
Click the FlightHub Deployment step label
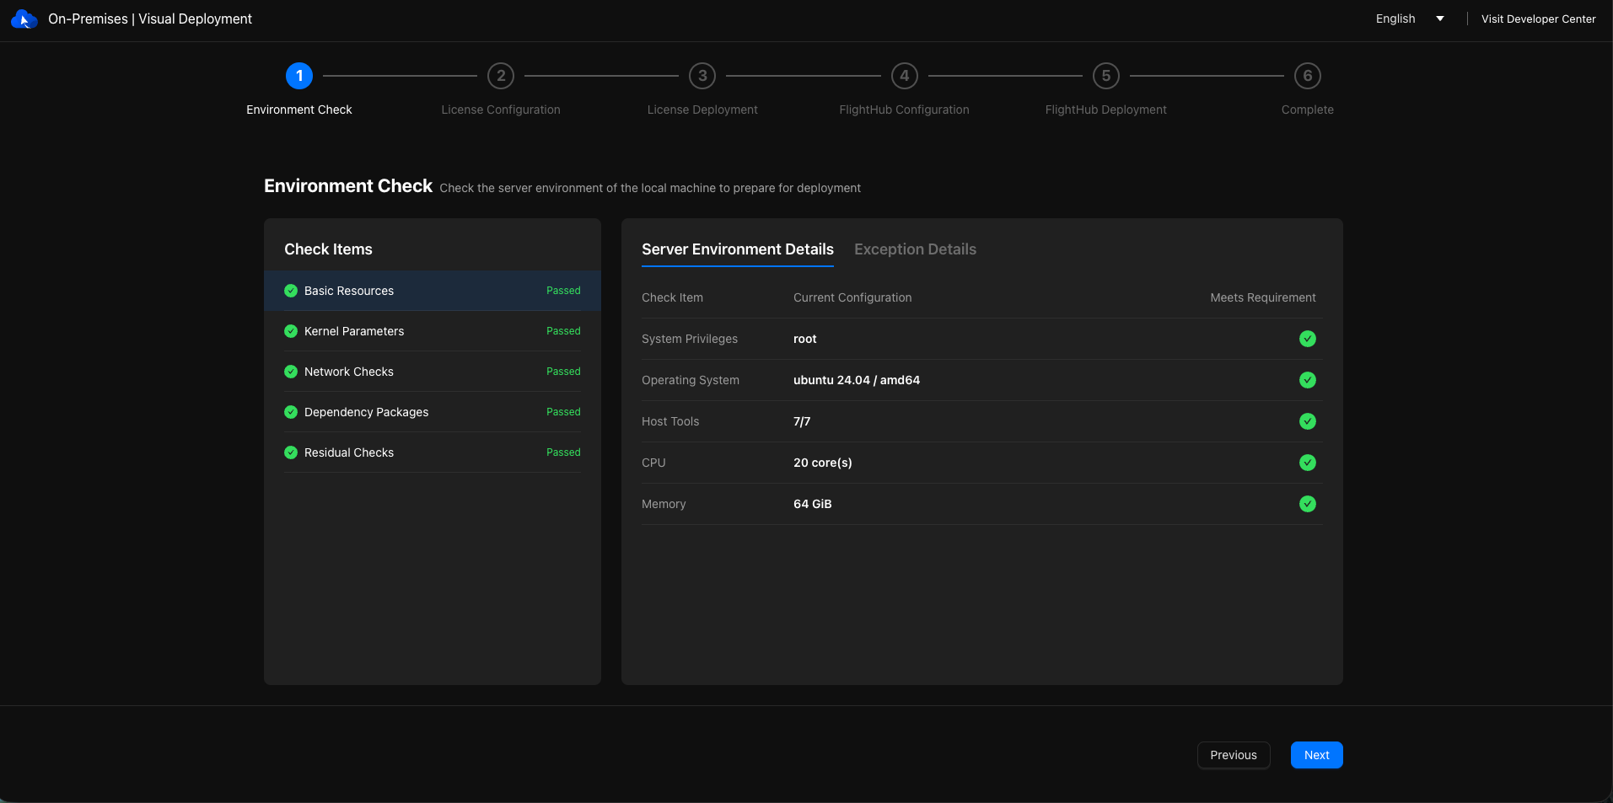(1106, 110)
